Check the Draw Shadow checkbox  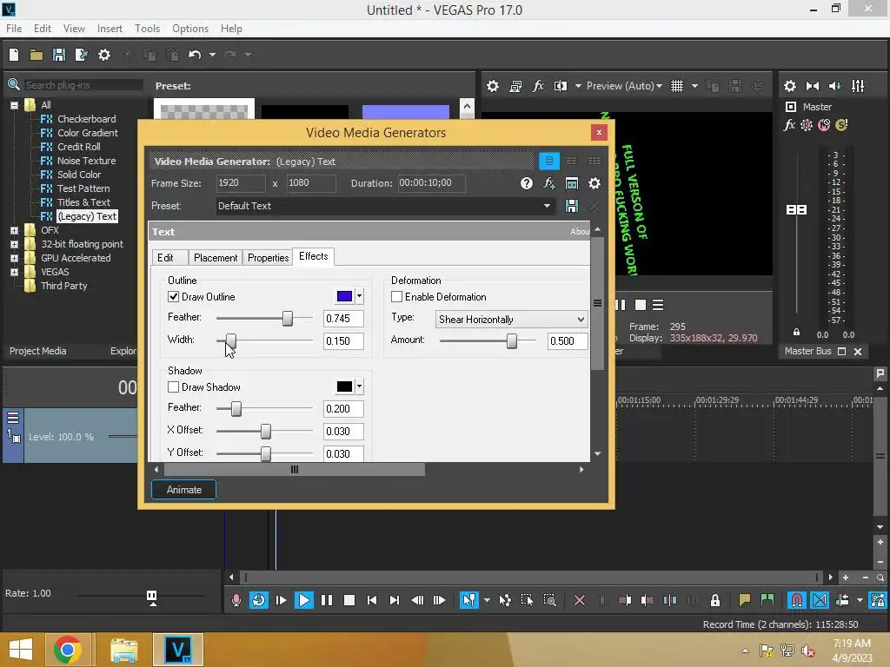pyautogui.click(x=174, y=387)
